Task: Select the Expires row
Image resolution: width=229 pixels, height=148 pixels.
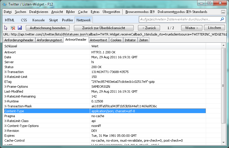Action: coord(105,136)
